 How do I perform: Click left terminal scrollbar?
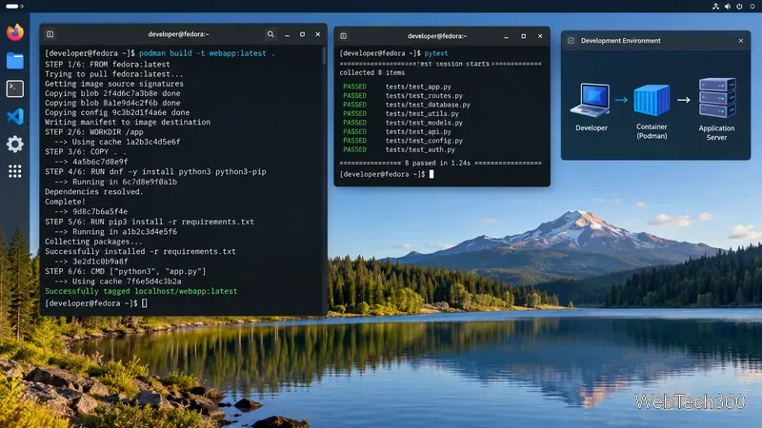click(324, 56)
